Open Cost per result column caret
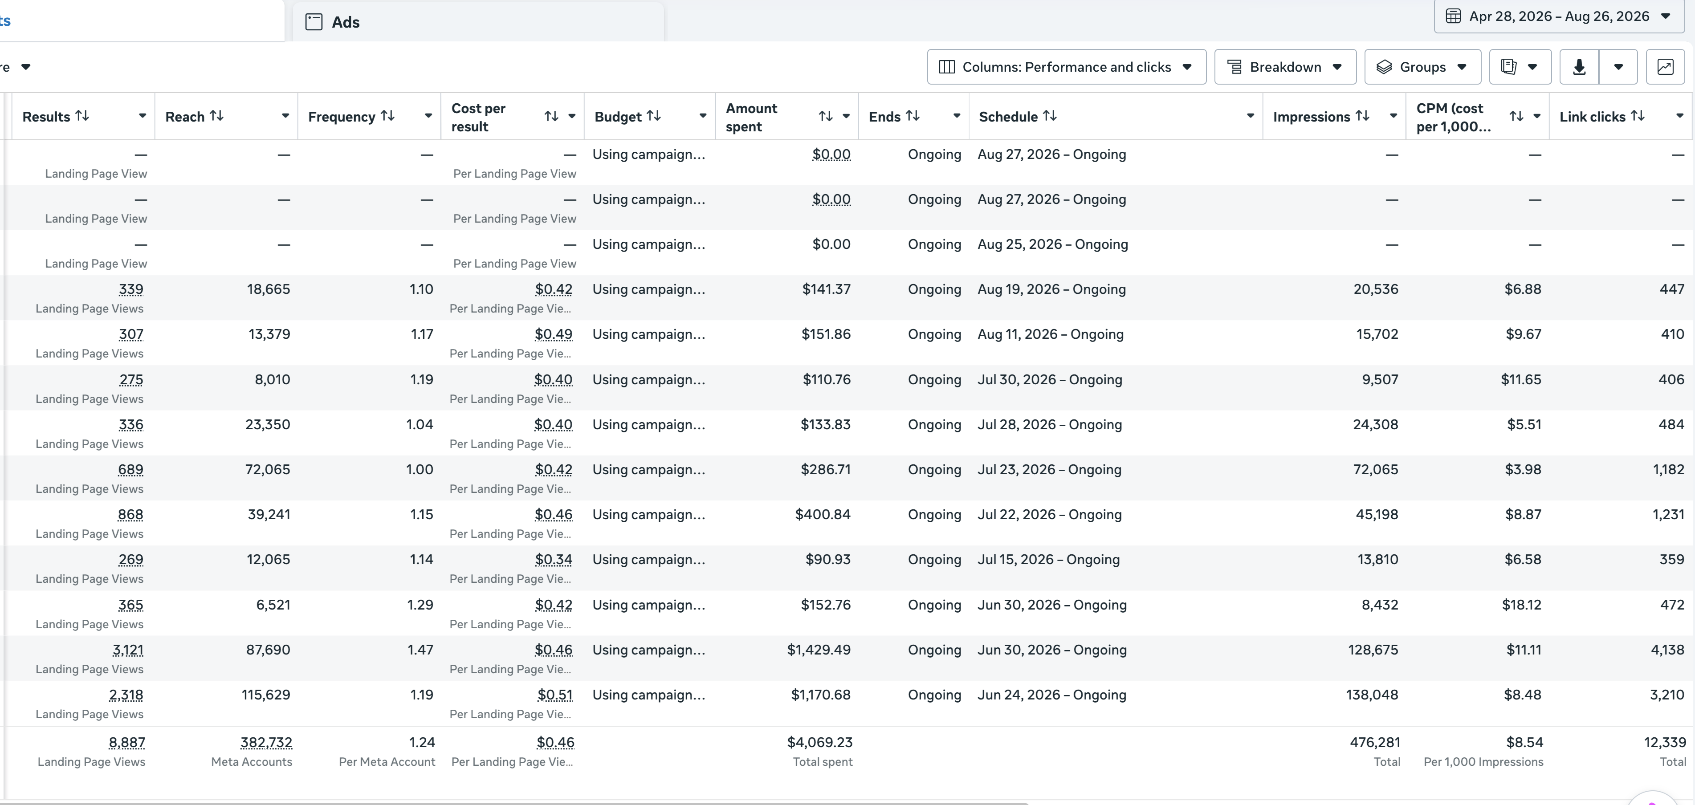The width and height of the screenshot is (1695, 805). tap(572, 116)
